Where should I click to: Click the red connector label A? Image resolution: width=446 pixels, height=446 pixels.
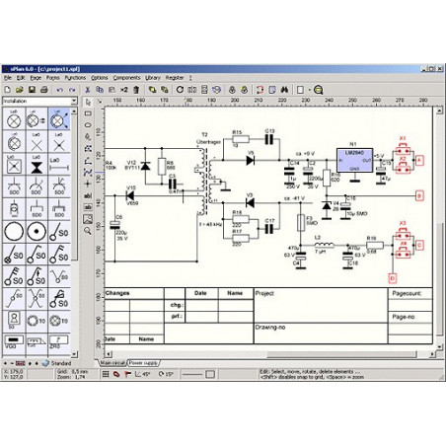pos(418,160)
